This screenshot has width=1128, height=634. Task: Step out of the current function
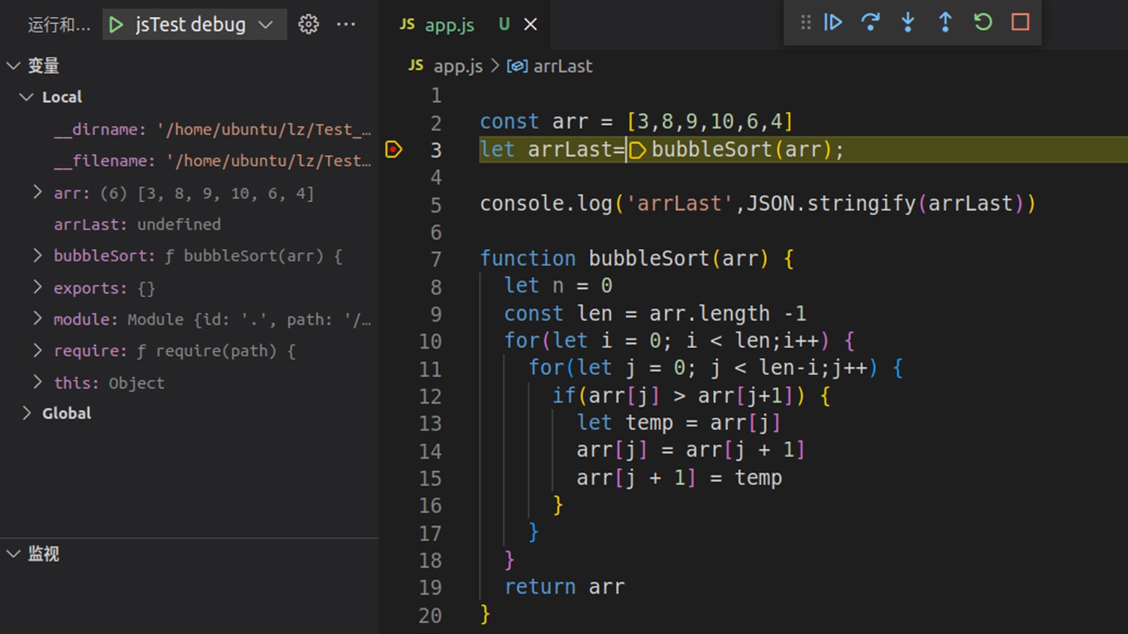pos(945,23)
